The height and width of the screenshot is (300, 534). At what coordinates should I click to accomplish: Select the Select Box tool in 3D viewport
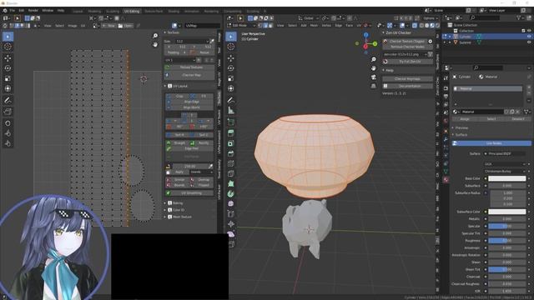pos(231,37)
